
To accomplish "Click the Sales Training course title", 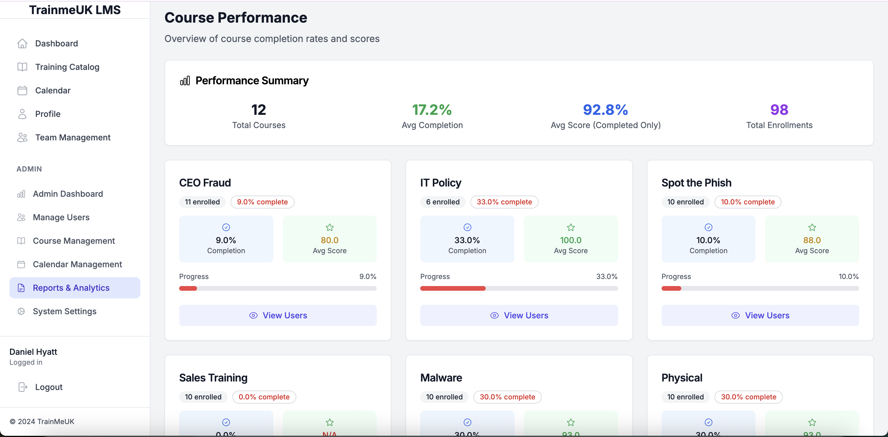I will pyautogui.click(x=213, y=378).
